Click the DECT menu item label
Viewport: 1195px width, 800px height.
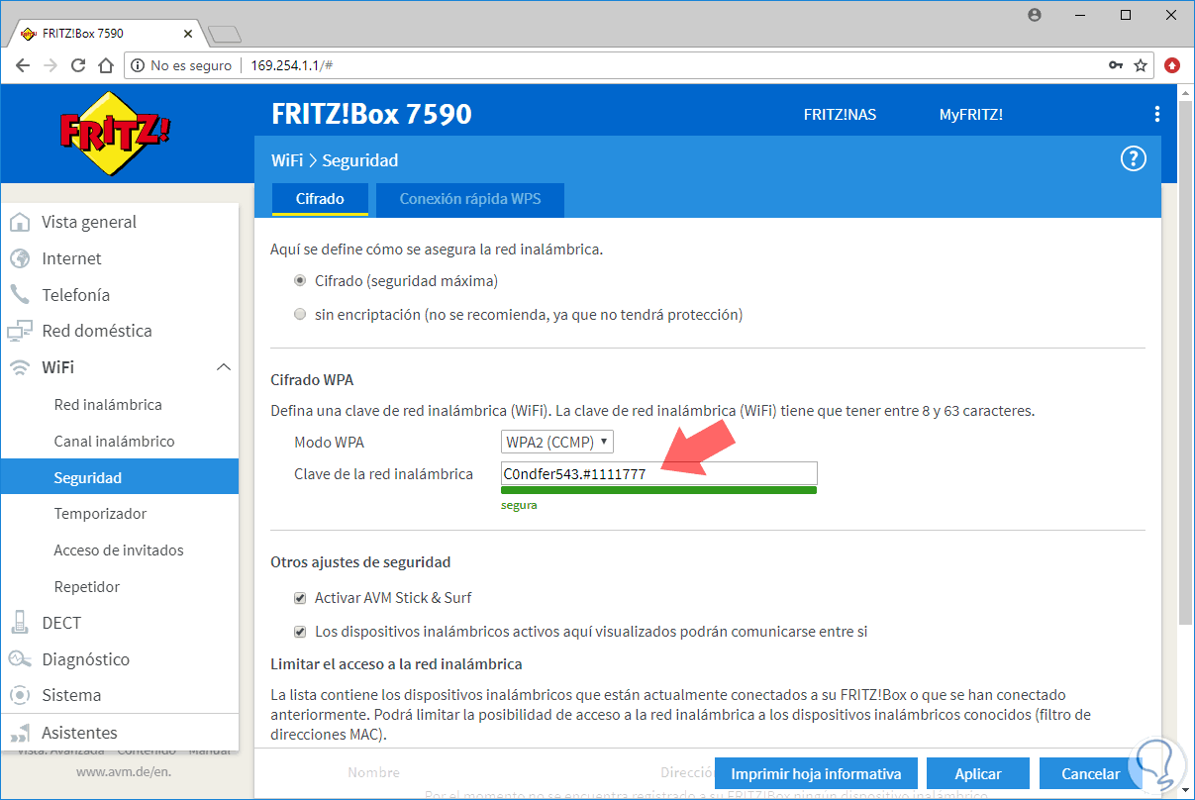[x=61, y=623]
